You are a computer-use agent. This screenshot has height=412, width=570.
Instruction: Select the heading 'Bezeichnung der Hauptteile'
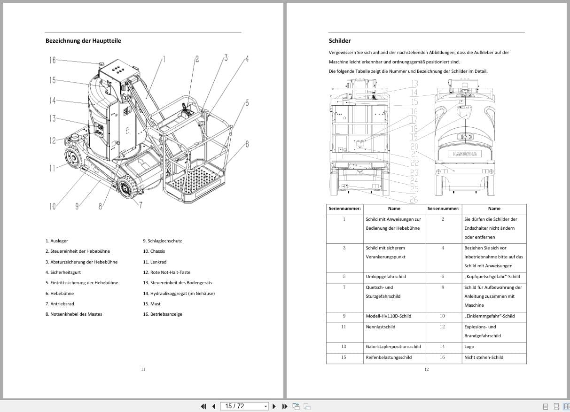[x=83, y=41]
